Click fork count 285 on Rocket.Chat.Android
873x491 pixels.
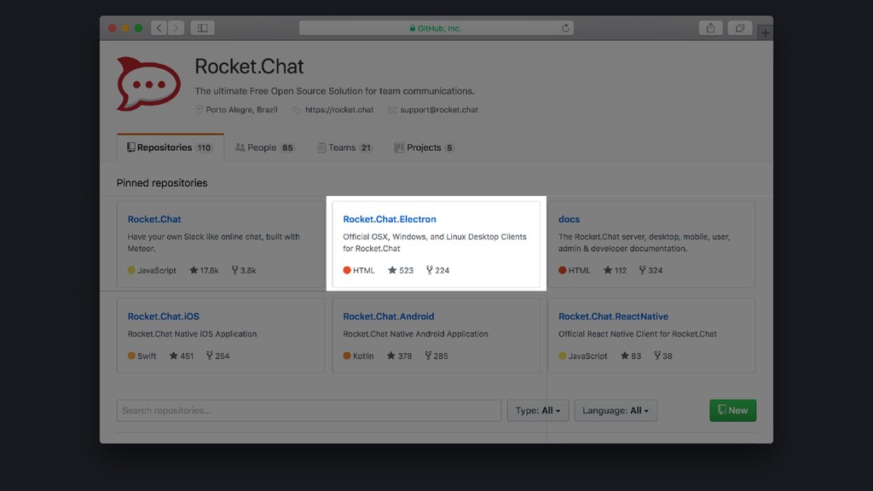[x=436, y=355]
